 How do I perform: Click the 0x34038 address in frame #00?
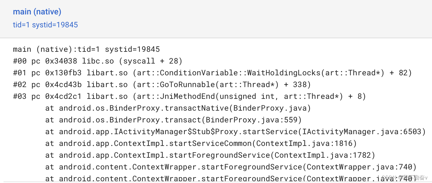pos(61,61)
